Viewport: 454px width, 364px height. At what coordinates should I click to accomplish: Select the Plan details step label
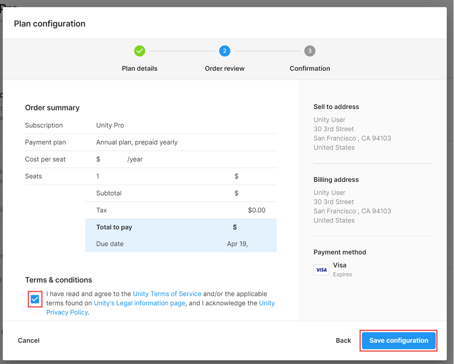point(139,69)
